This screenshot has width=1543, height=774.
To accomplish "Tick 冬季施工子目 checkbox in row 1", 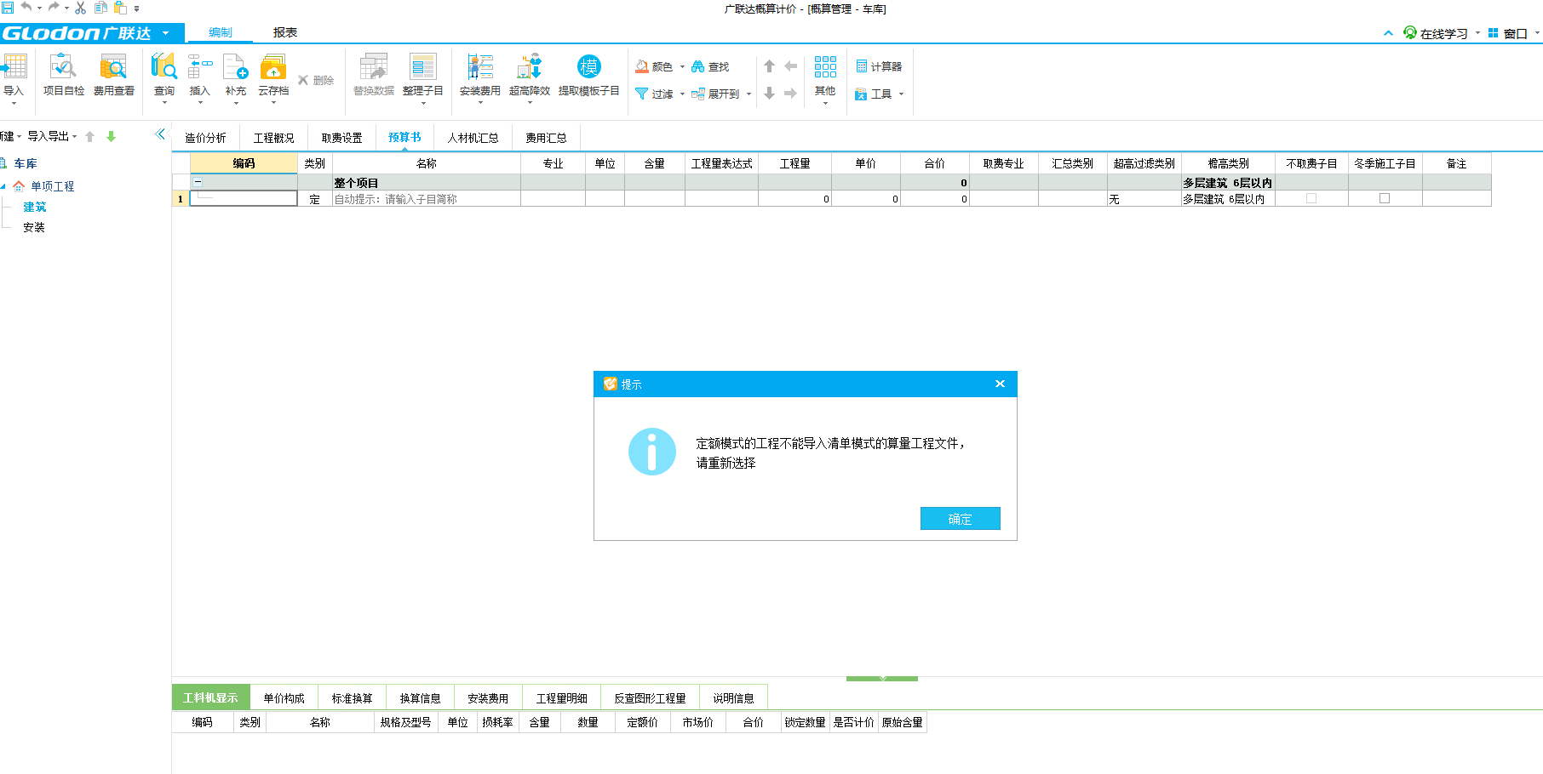I will [1385, 198].
